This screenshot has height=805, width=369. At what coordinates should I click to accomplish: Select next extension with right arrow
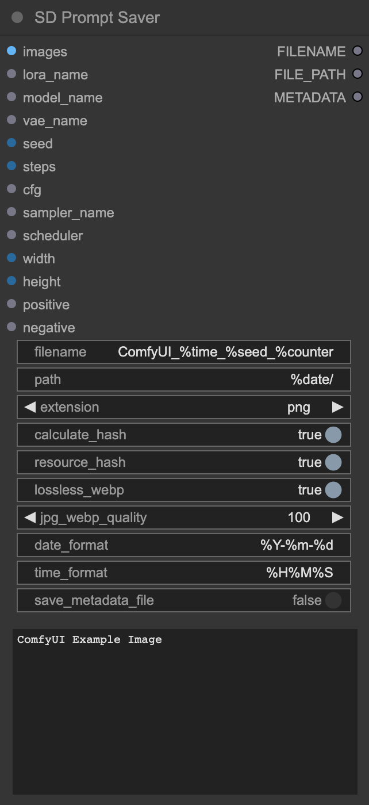coord(337,407)
